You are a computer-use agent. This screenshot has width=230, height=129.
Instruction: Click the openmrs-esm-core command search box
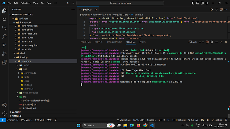click(120, 3)
